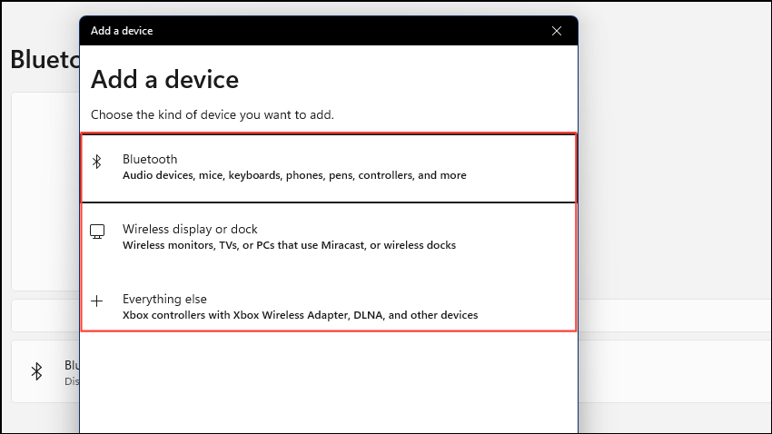
Task: Click 'Wireless monitors, TVs, or PCs' description
Action: click(289, 245)
